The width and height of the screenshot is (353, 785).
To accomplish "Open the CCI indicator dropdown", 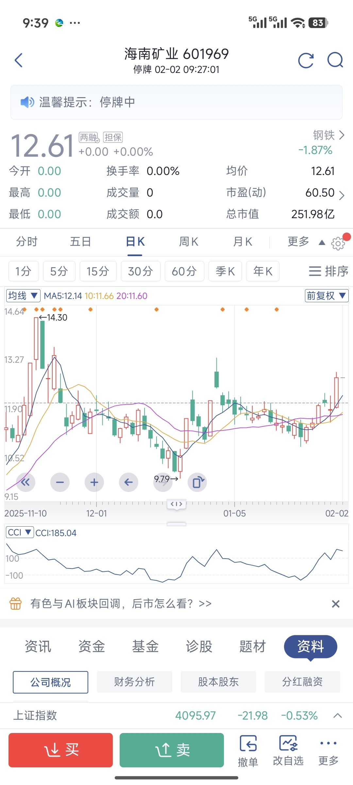I will click(20, 532).
